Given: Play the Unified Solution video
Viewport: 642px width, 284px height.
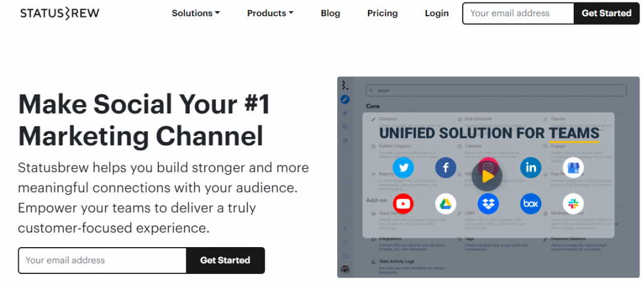Looking at the screenshot, I should tap(487, 176).
